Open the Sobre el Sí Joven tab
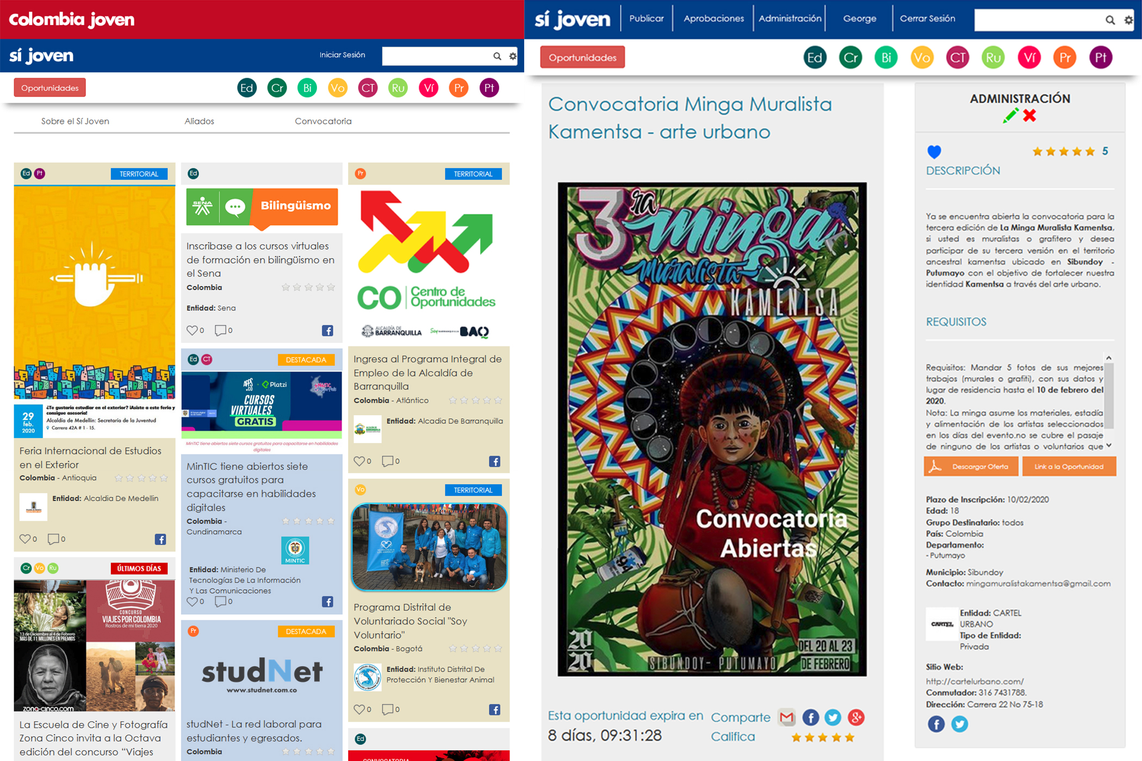The image size is (1142, 761). 75,121
